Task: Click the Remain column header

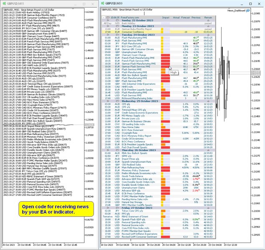Action: 208,17
